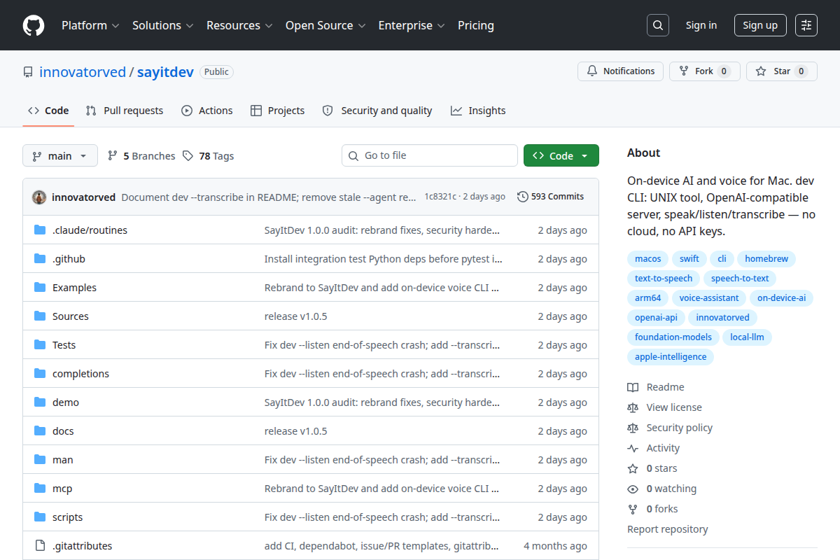The height and width of the screenshot is (560, 840).
Task: Expand the Platform menu in header
Action: 90,25
